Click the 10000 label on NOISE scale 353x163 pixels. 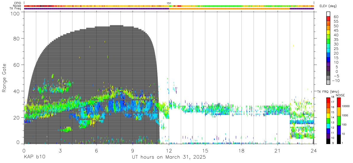tap(346, 106)
